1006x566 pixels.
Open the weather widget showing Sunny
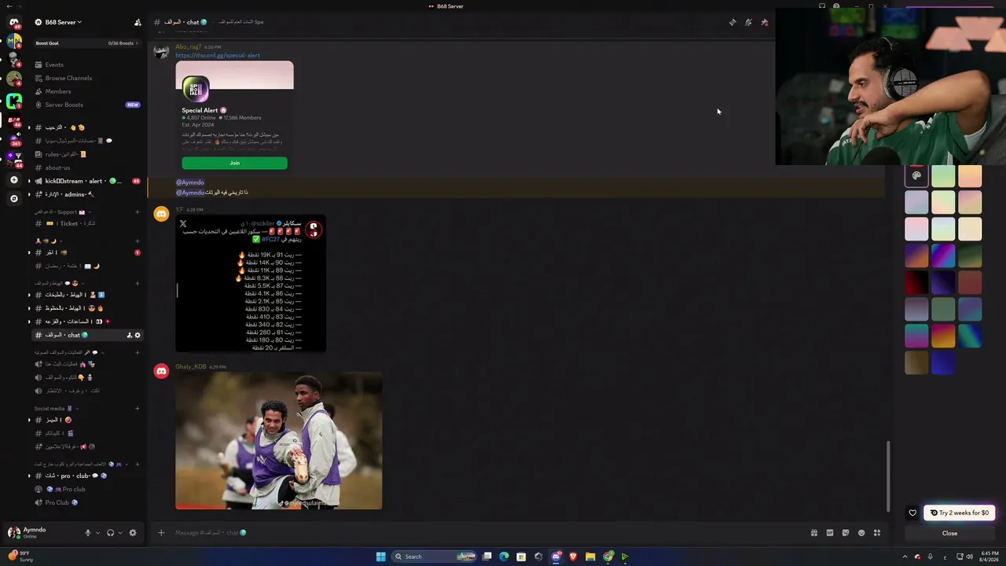click(20, 557)
